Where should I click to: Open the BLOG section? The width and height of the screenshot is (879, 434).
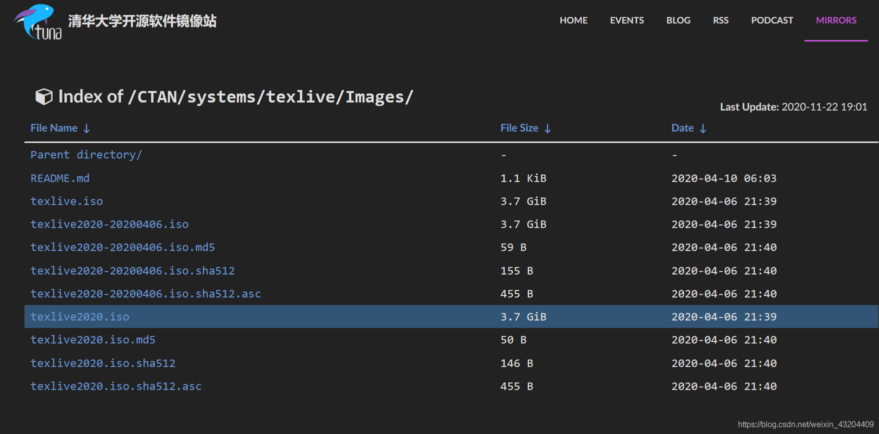pyautogui.click(x=678, y=20)
